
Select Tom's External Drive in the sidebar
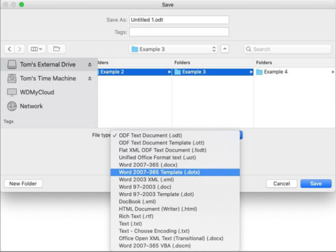click(x=49, y=64)
